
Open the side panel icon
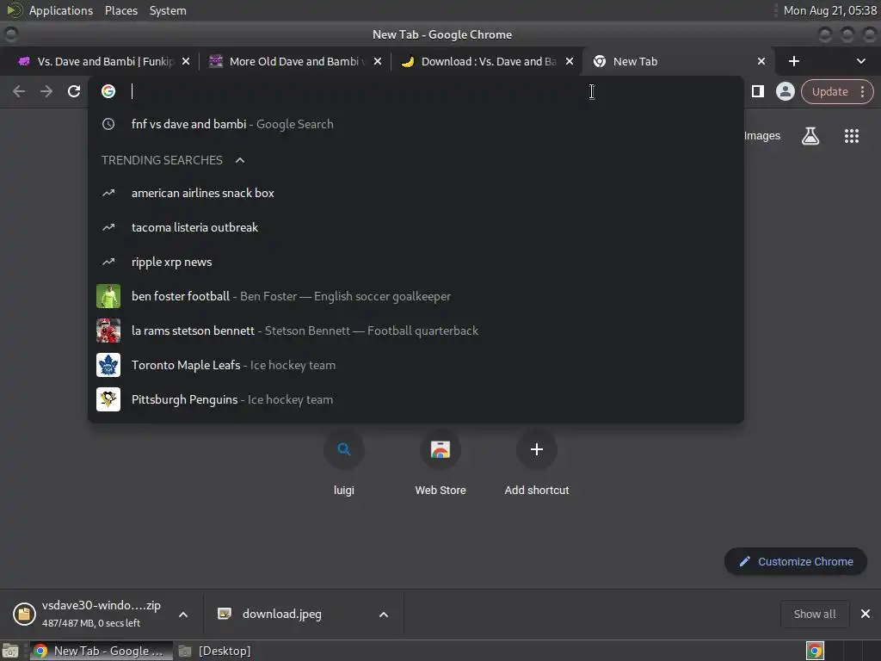757,91
